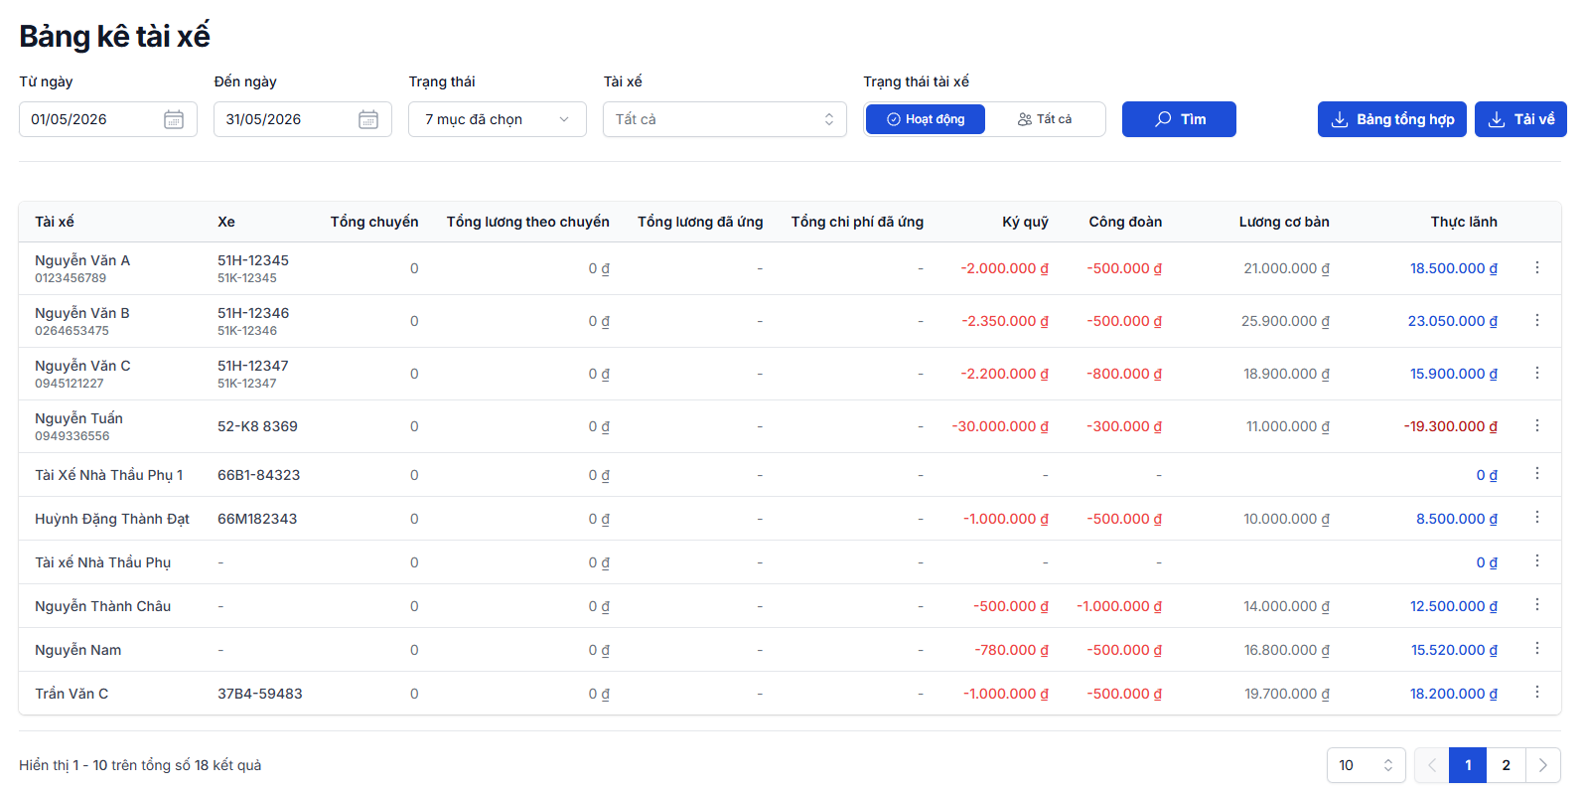The height and width of the screenshot is (791, 1584).
Task: Open row actions menu for Nguyễn Văn A
Action: coord(1537,267)
